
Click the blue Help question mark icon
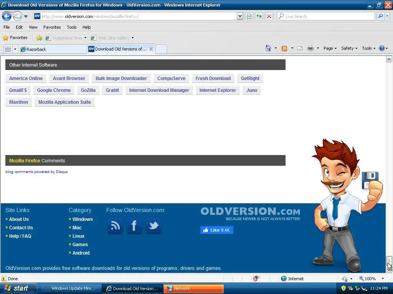pyautogui.click(x=382, y=48)
